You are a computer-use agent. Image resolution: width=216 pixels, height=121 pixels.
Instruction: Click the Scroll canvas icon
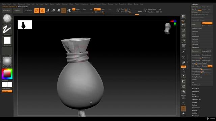(183, 25)
